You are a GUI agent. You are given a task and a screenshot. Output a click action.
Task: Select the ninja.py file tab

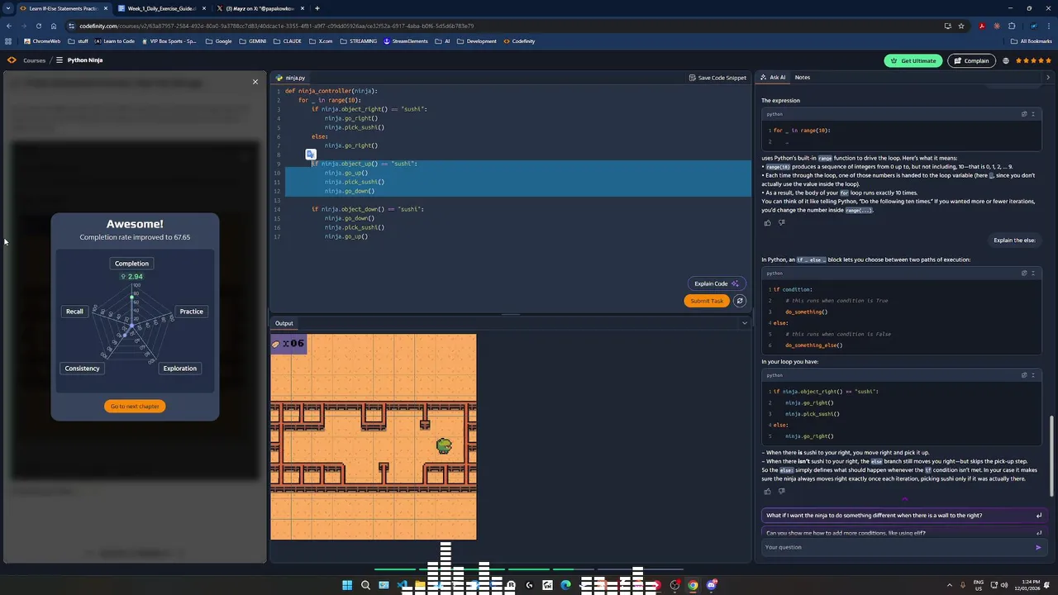coord(291,78)
